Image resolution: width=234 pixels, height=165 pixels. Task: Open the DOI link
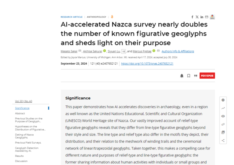coord(147,63)
